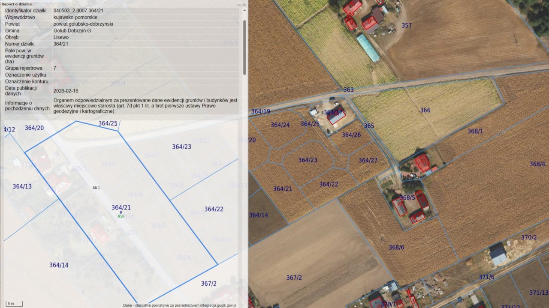Select the 364/26 parcel label
The image size is (549, 308).
coord(351,135)
